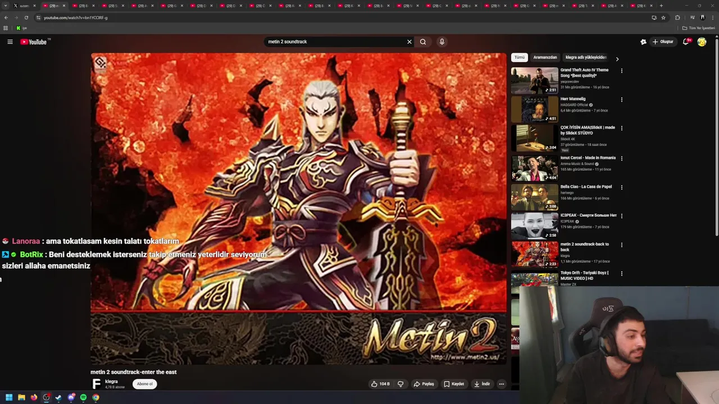Open the apps grid icon on bookmarks bar
The width and height of the screenshot is (719, 404).
coord(6,28)
